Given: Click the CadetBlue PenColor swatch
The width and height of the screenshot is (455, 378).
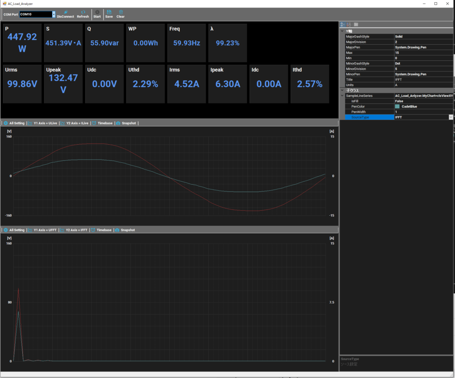Looking at the screenshot, I should [397, 106].
